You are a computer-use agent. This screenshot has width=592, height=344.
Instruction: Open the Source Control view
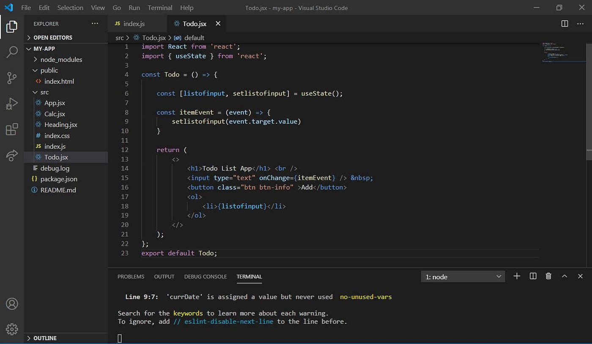click(x=11, y=78)
